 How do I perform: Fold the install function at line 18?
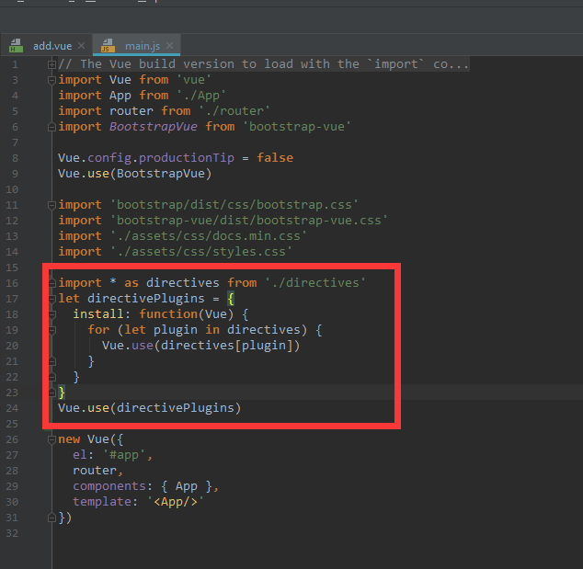click(52, 314)
